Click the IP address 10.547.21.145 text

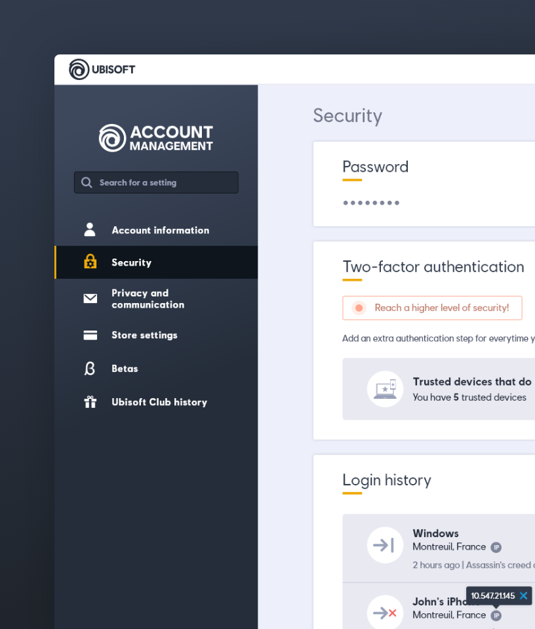492,596
